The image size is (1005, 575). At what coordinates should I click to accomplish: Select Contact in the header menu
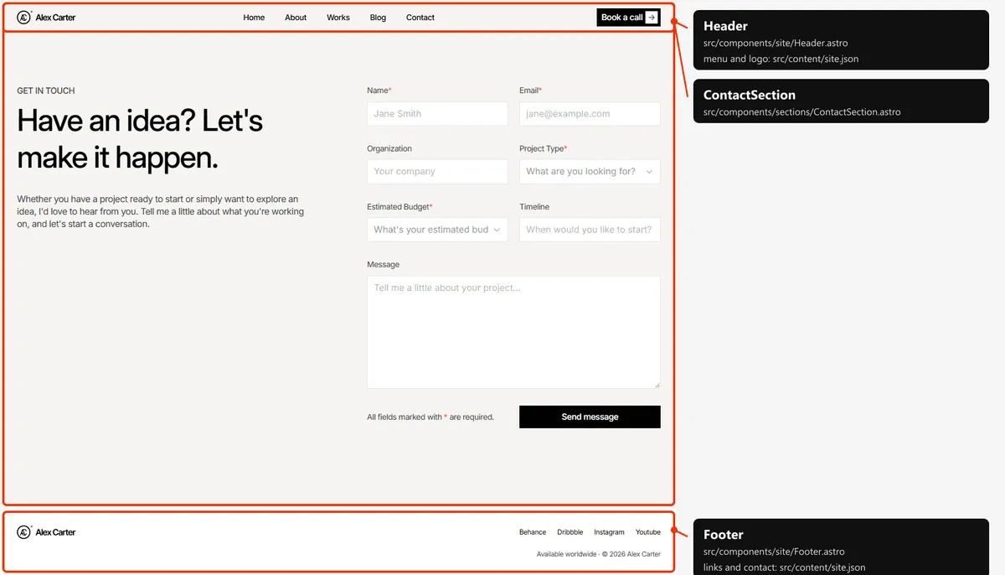pos(420,18)
